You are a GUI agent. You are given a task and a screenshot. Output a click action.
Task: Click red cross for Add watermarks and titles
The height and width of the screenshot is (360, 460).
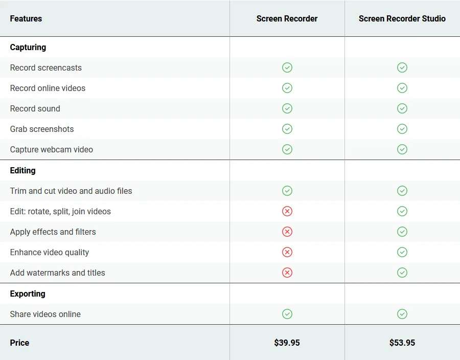pyautogui.click(x=287, y=273)
